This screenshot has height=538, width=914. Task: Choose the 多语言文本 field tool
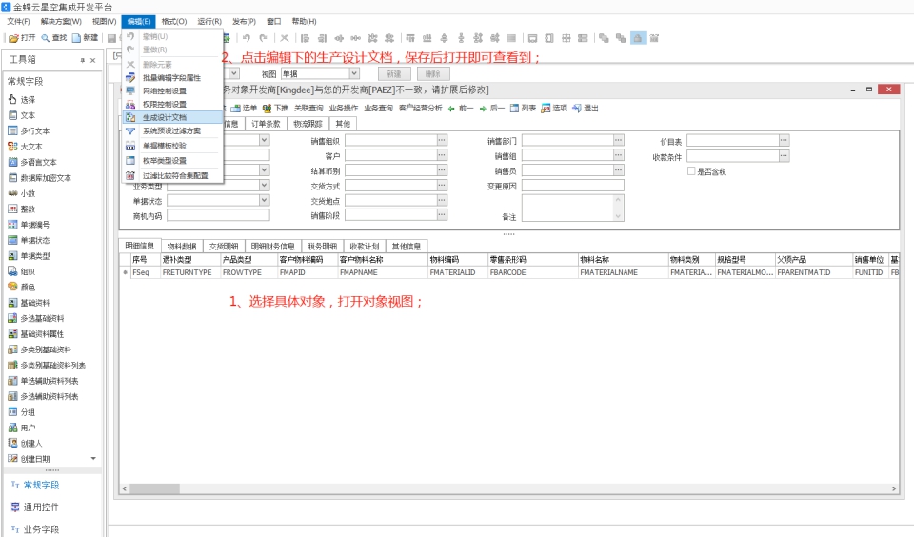[32, 162]
